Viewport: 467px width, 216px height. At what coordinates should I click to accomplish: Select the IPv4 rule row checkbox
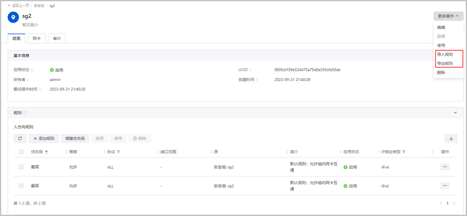[x=21, y=167]
